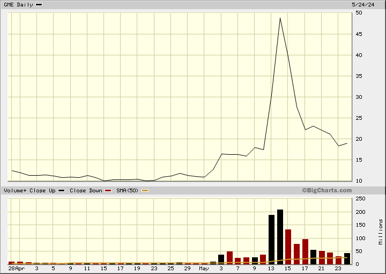386x274 pixels.
Task: Click the red Close Down legend swatch
Action: pyautogui.click(x=108, y=191)
